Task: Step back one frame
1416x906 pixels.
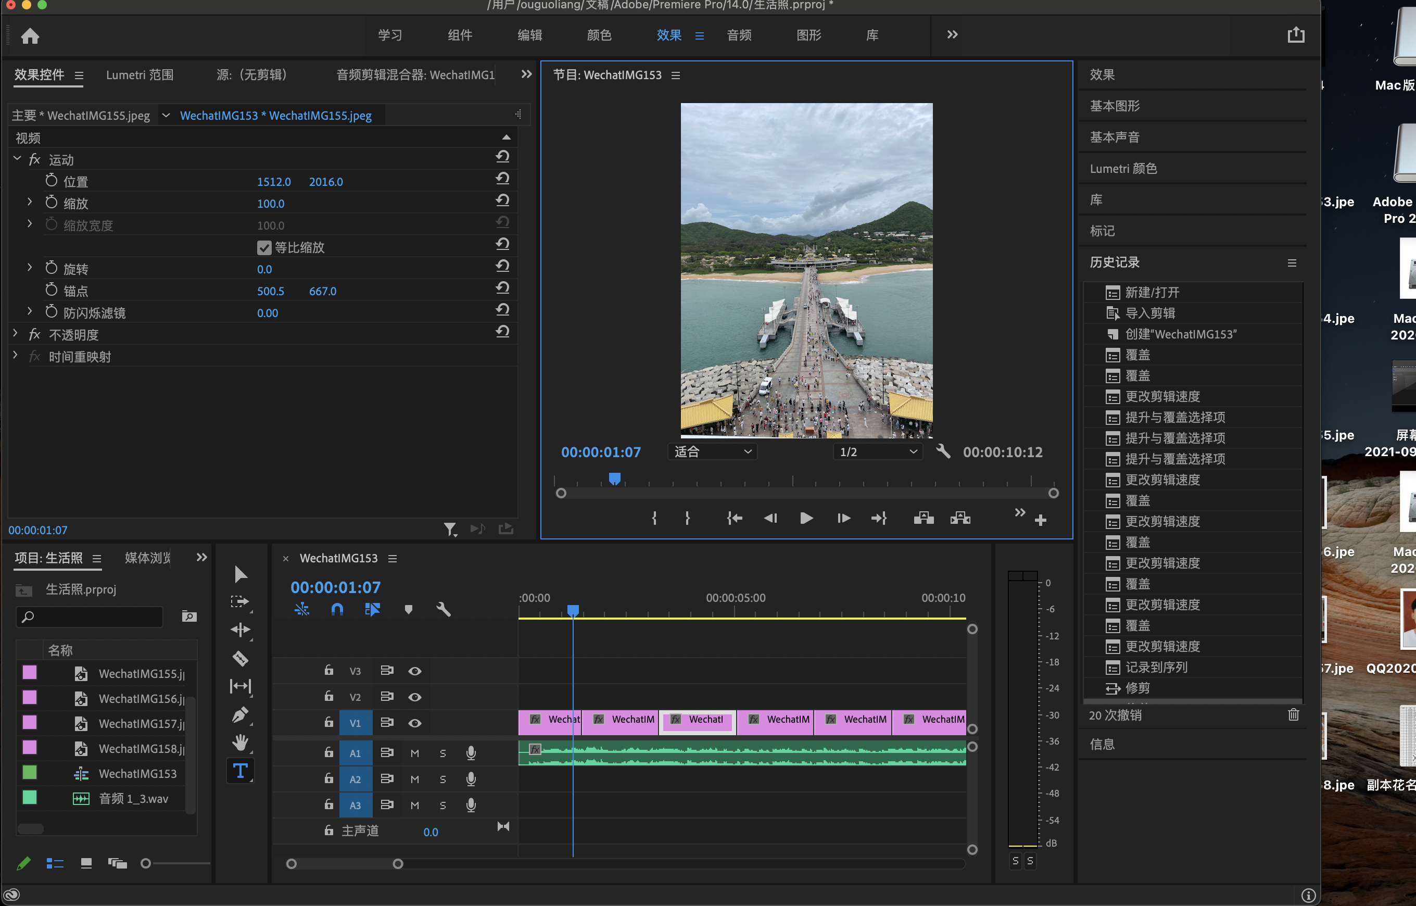Action: click(770, 518)
